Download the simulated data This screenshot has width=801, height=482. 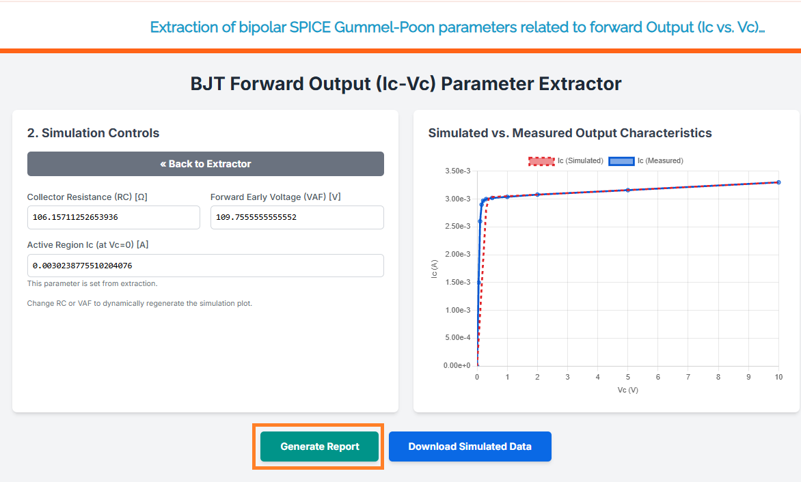click(x=470, y=446)
